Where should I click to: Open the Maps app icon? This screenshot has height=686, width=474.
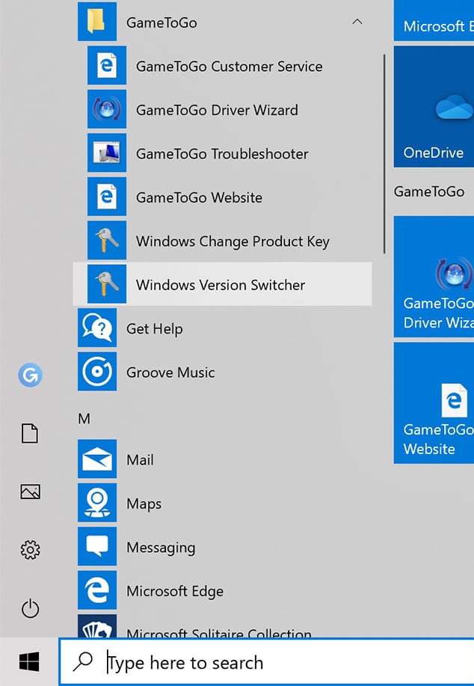97,503
